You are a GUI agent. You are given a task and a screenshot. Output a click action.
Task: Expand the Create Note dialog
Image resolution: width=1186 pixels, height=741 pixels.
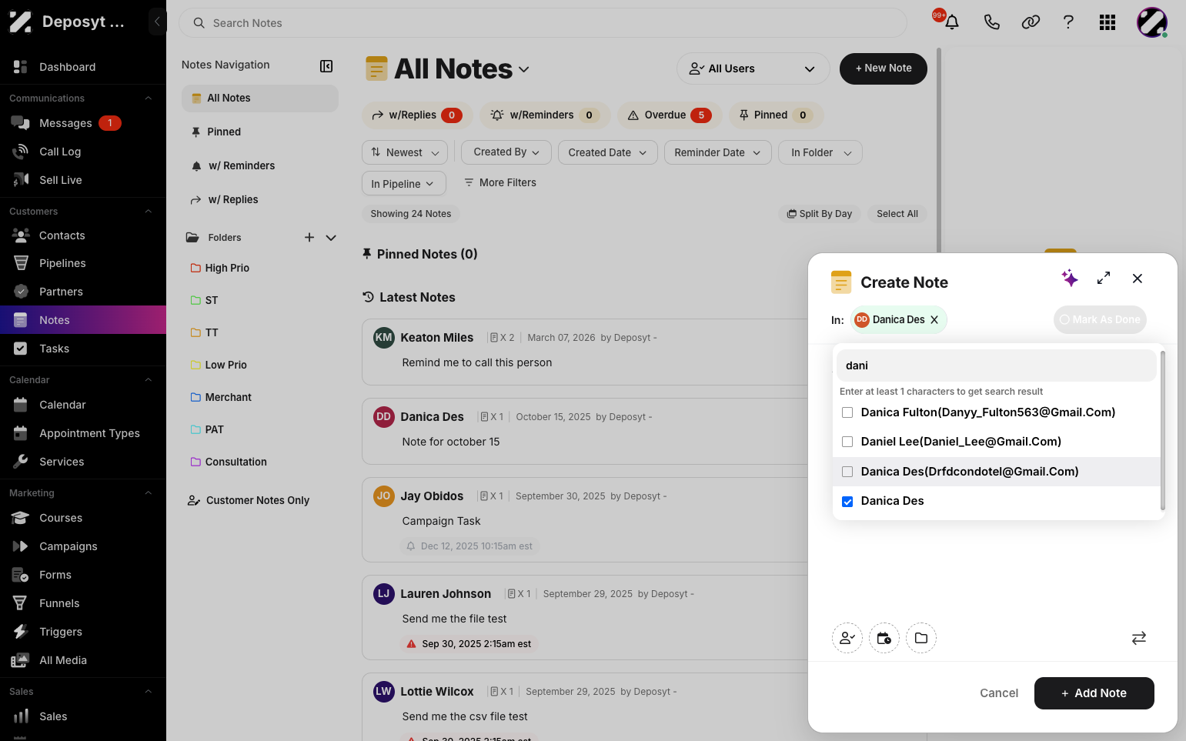(x=1104, y=279)
